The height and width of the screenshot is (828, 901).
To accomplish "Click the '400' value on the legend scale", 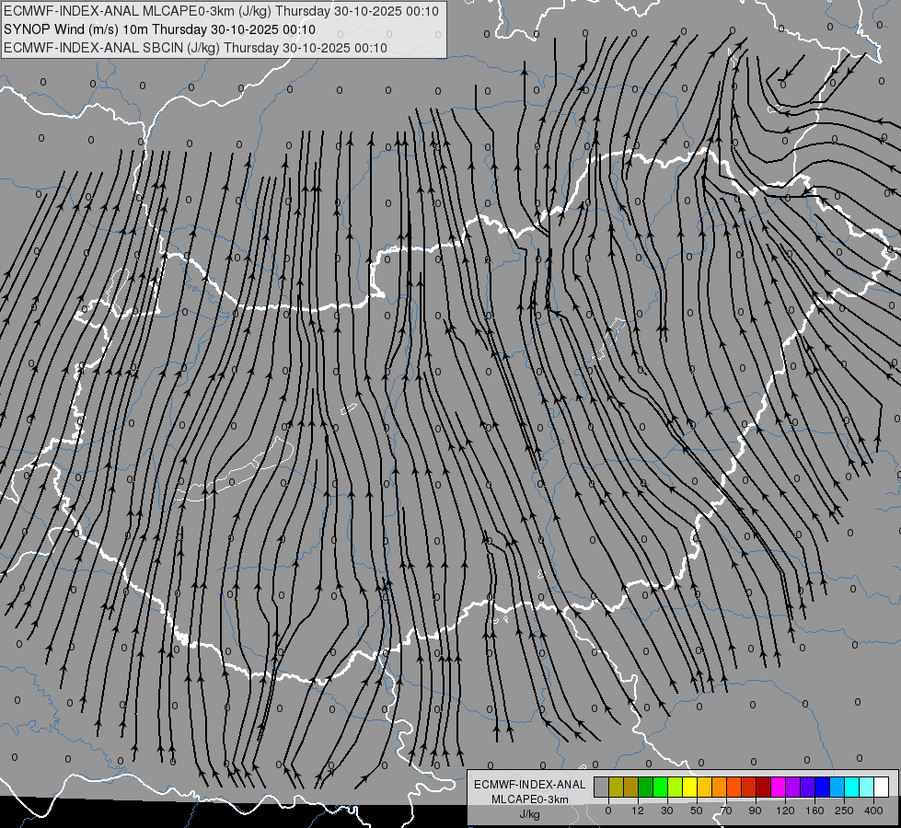I will [873, 811].
